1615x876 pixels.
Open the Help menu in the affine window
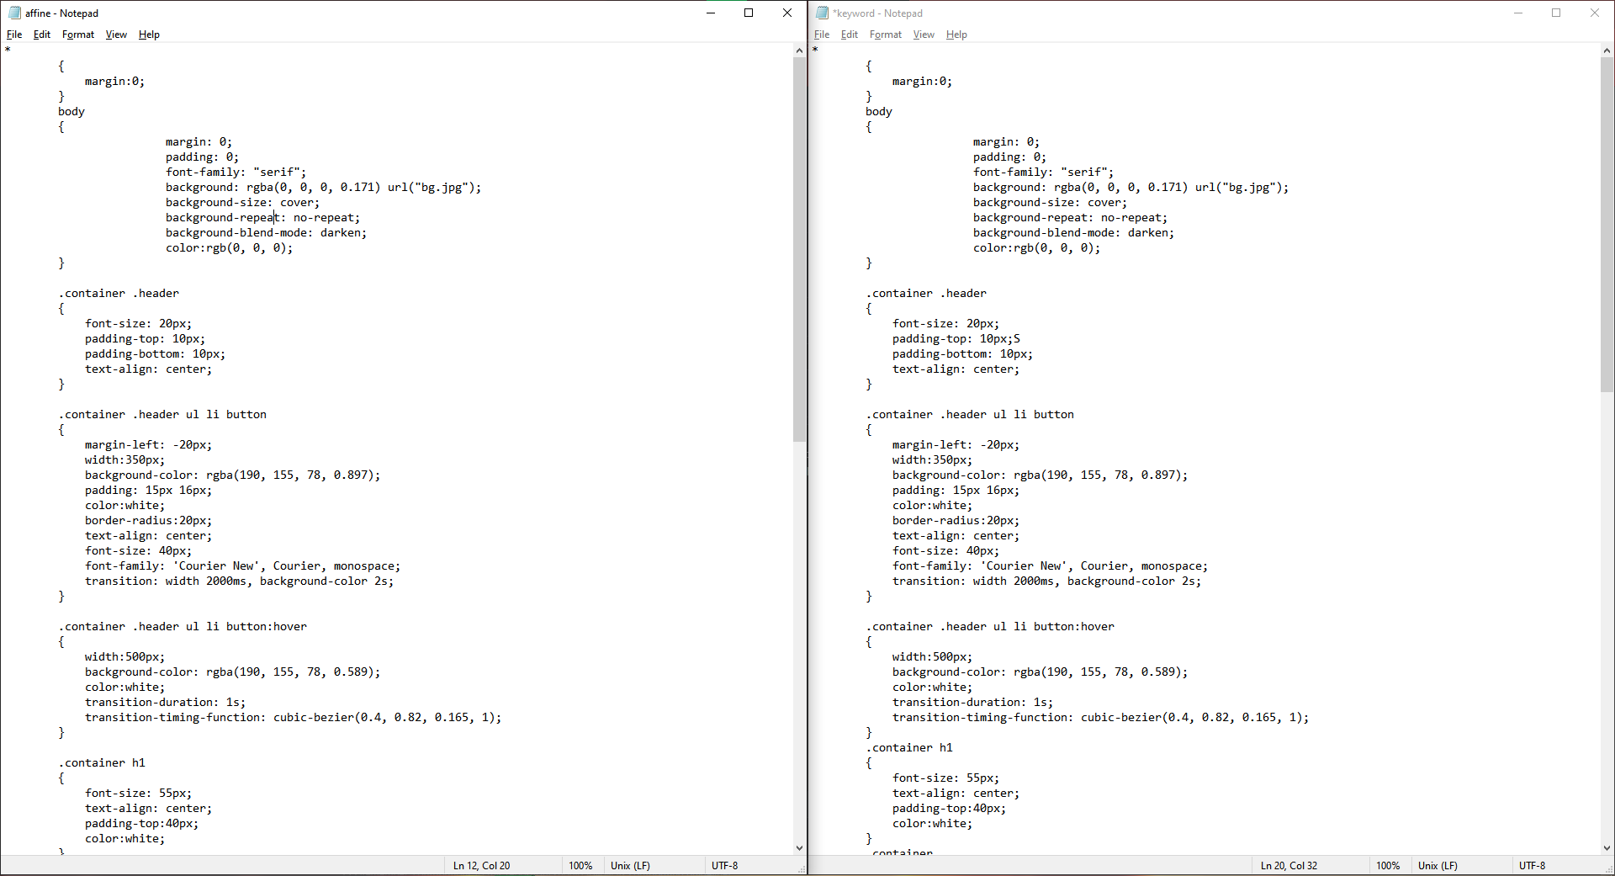149,35
